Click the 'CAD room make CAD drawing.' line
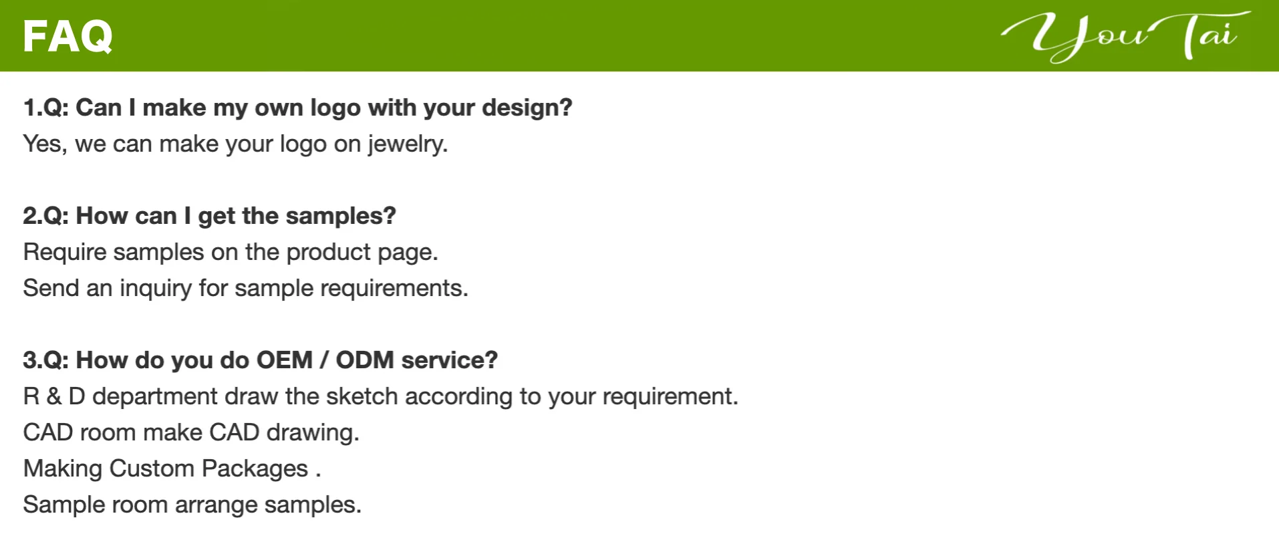 click(x=191, y=432)
